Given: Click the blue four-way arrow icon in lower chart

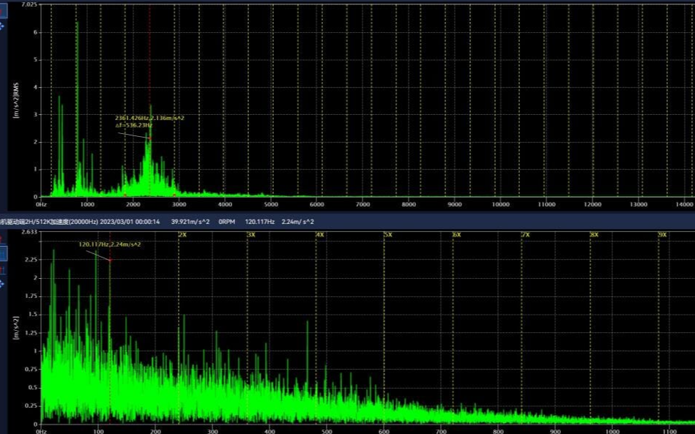Looking at the screenshot, I should 2,283.
